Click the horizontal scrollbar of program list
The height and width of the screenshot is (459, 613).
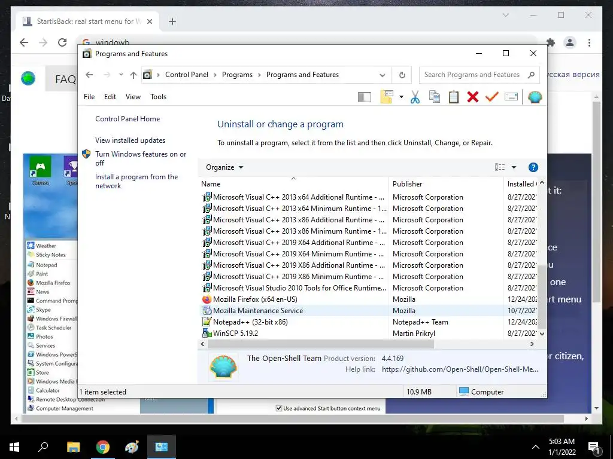(321, 344)
